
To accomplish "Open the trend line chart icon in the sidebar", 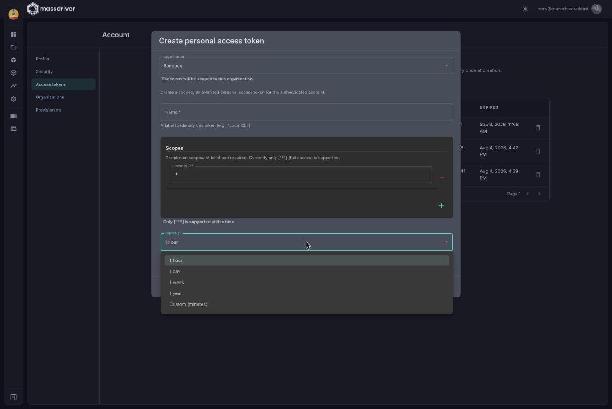I will 14,86.
